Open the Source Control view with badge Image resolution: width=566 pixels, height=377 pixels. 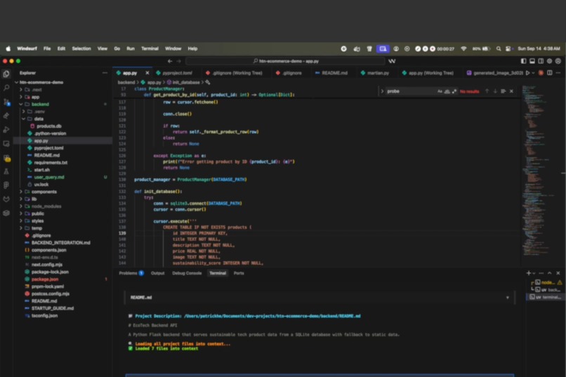pos(6,102)
